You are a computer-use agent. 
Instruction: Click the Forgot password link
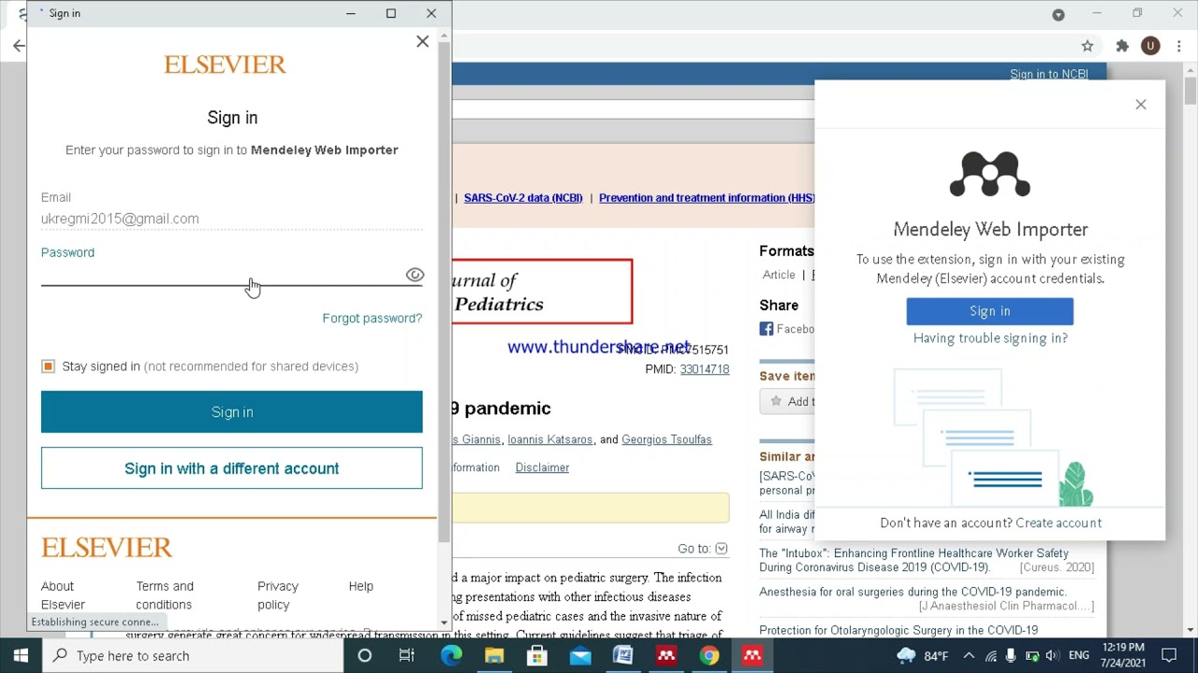pyautogui.click(x=373, y=318)
